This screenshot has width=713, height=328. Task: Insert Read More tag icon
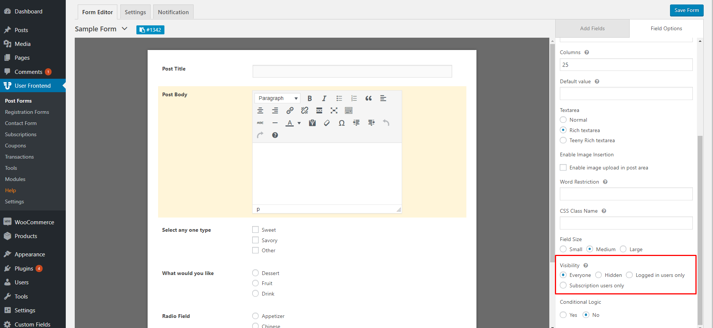tap(319, 110)
